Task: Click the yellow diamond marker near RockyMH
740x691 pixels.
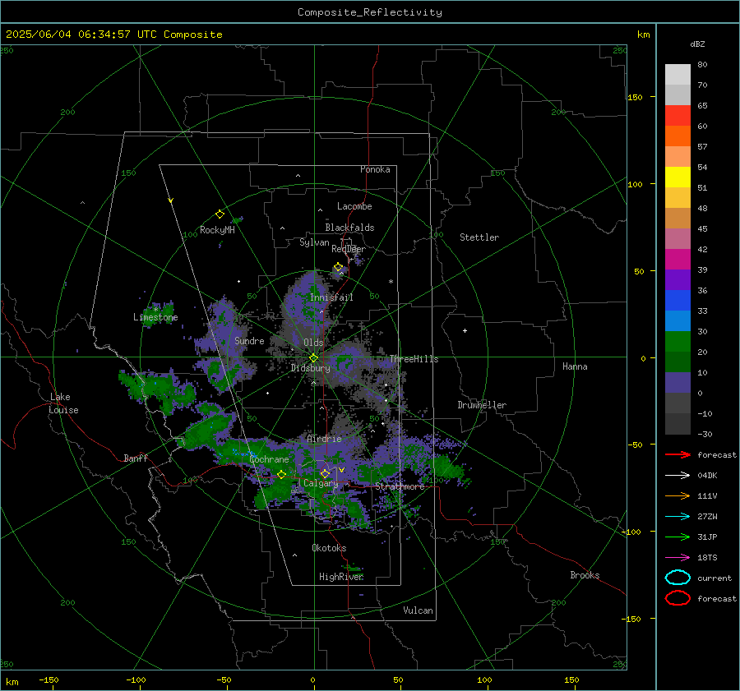Action: point(220,214)
